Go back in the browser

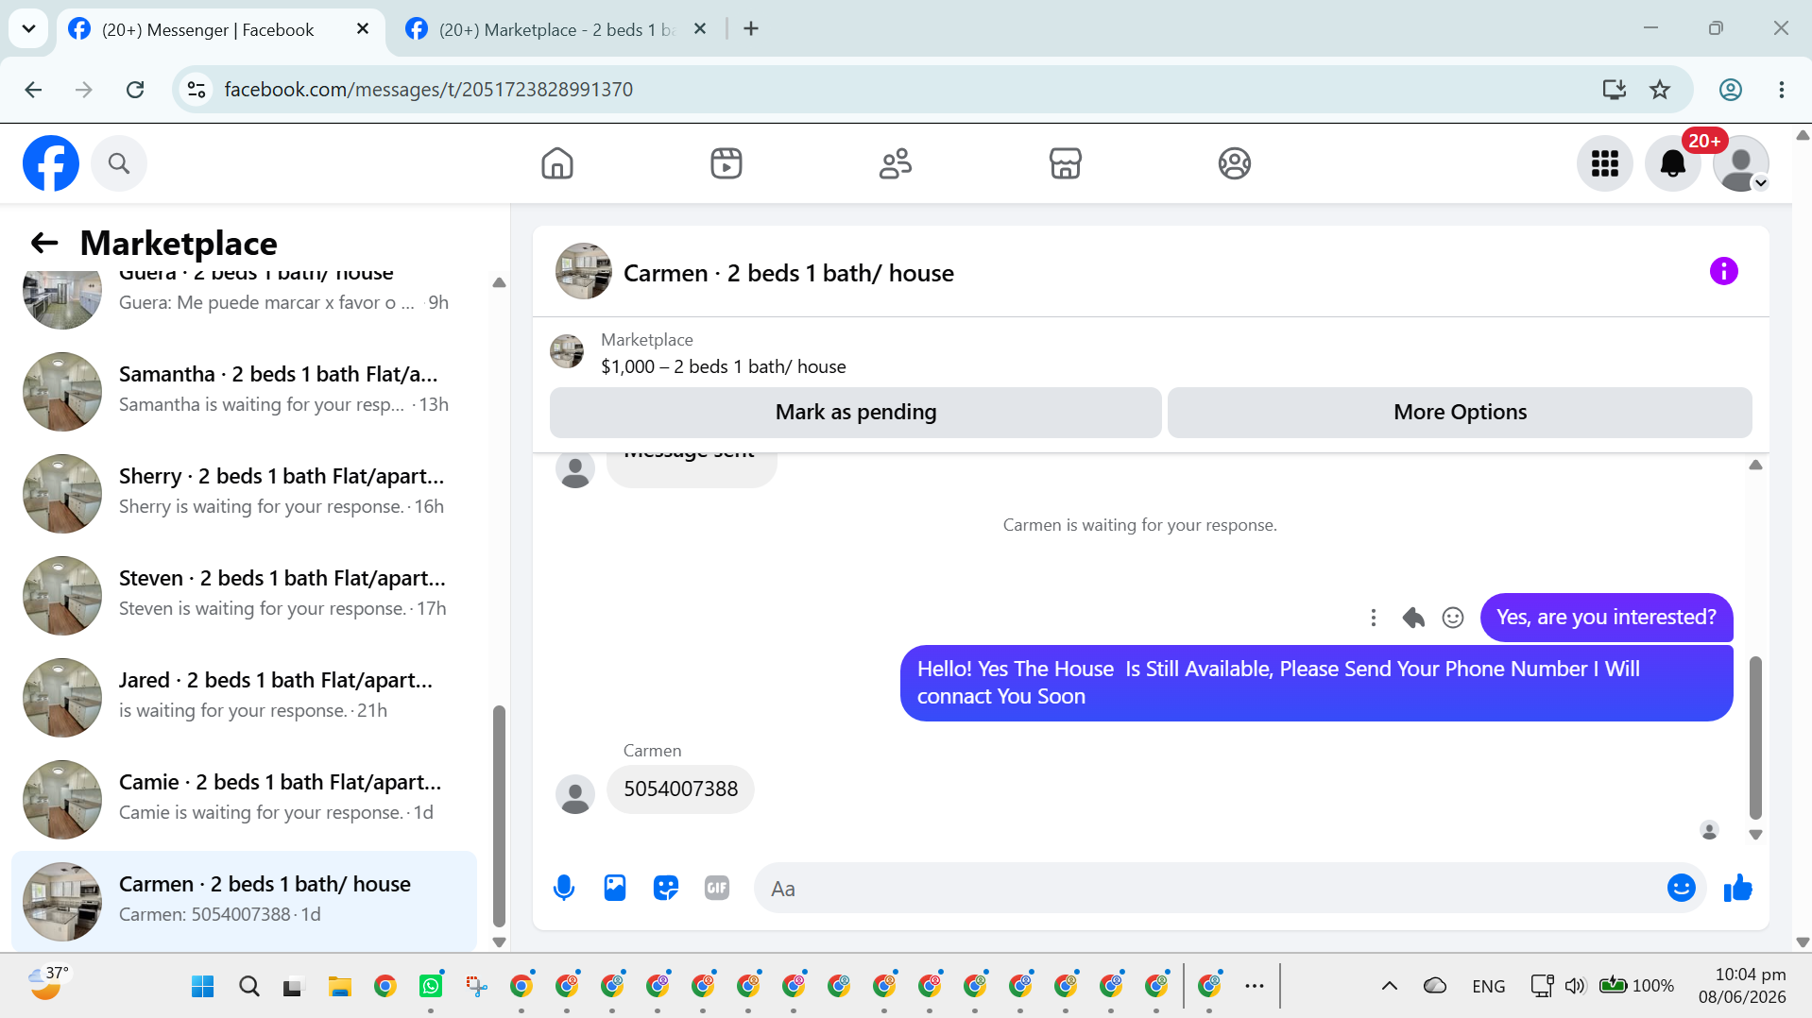point(33,90)
